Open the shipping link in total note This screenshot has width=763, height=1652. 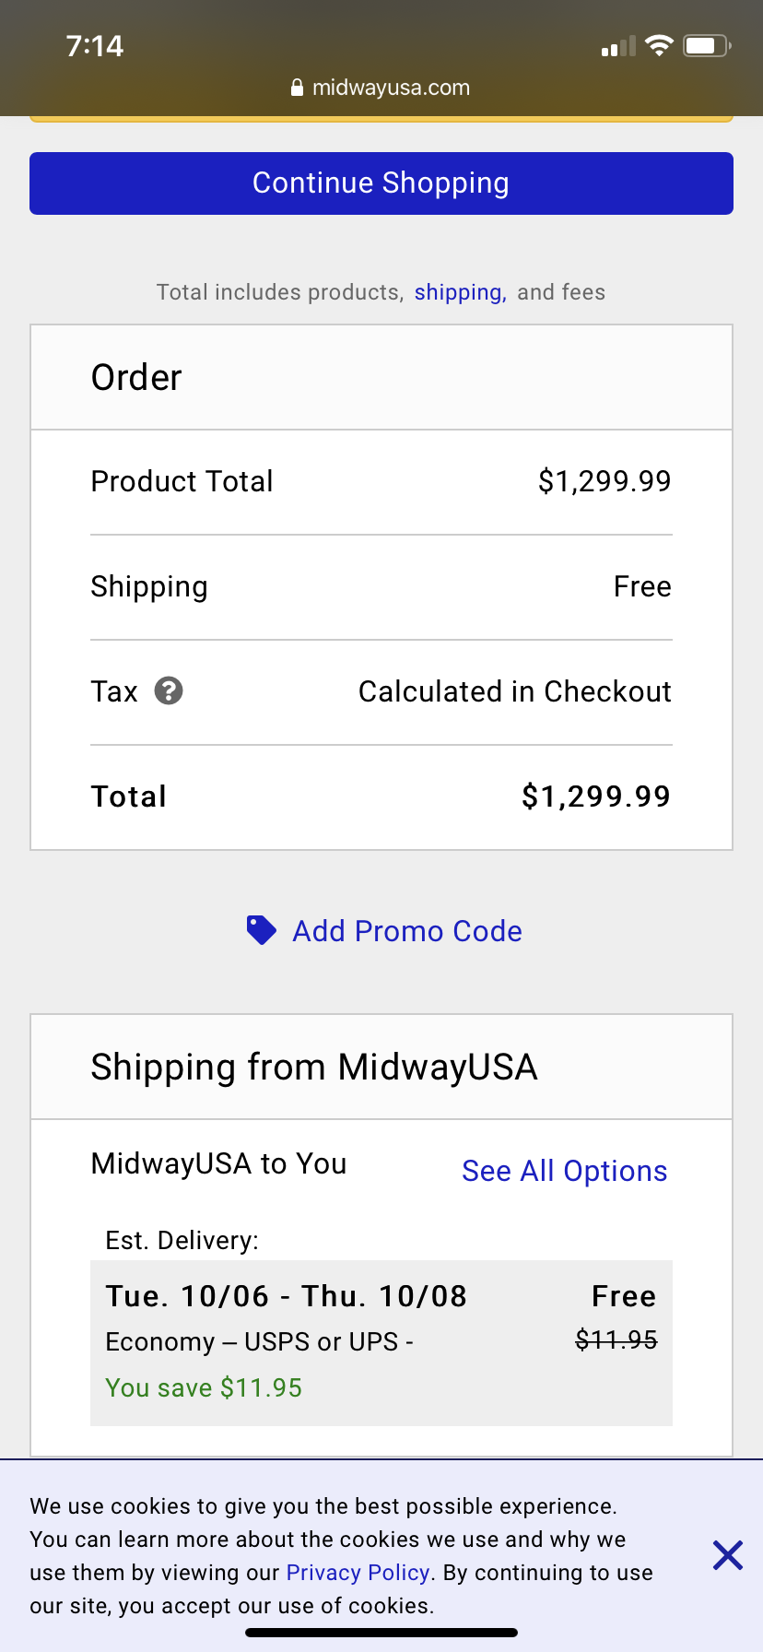point(460,292)
